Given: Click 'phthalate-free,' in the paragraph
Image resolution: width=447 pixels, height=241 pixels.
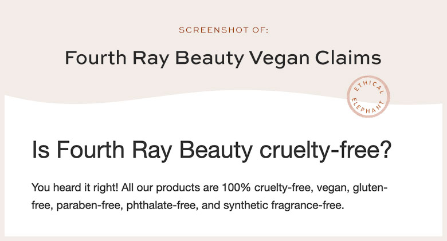Looking at the screenshot, I should 162,206.
